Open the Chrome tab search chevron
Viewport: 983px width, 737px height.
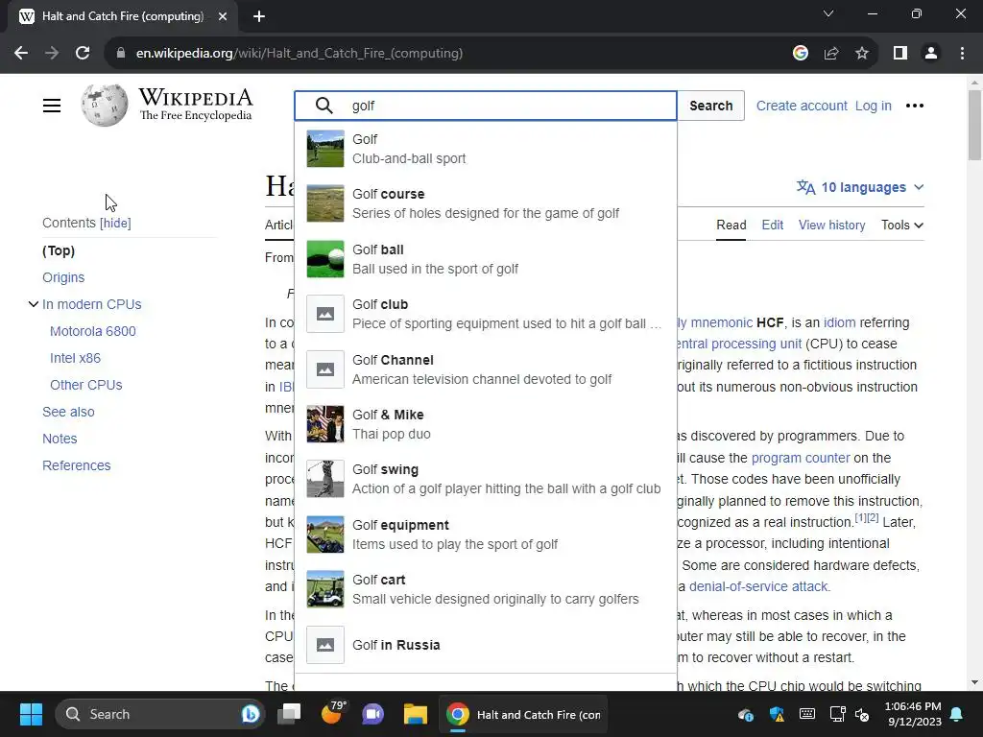click(x=828, y=13)
